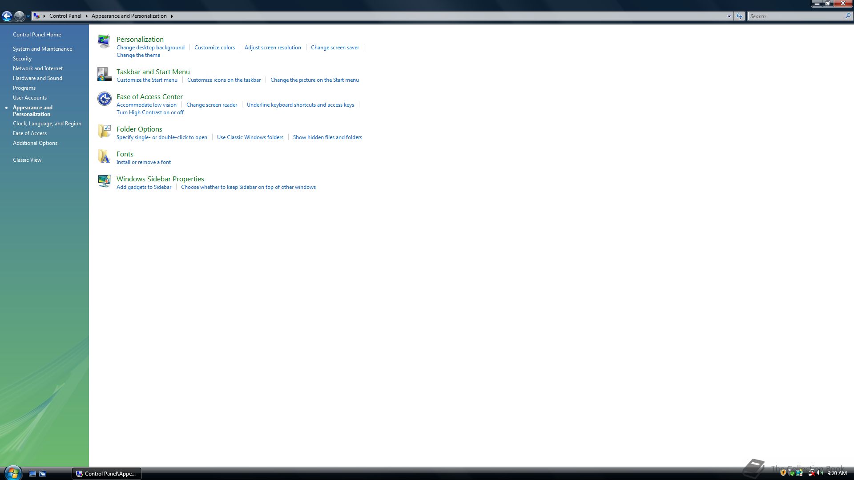Open the volume speaker tray icon
Screen dimensions: 854x480
(x=819, y=473)
